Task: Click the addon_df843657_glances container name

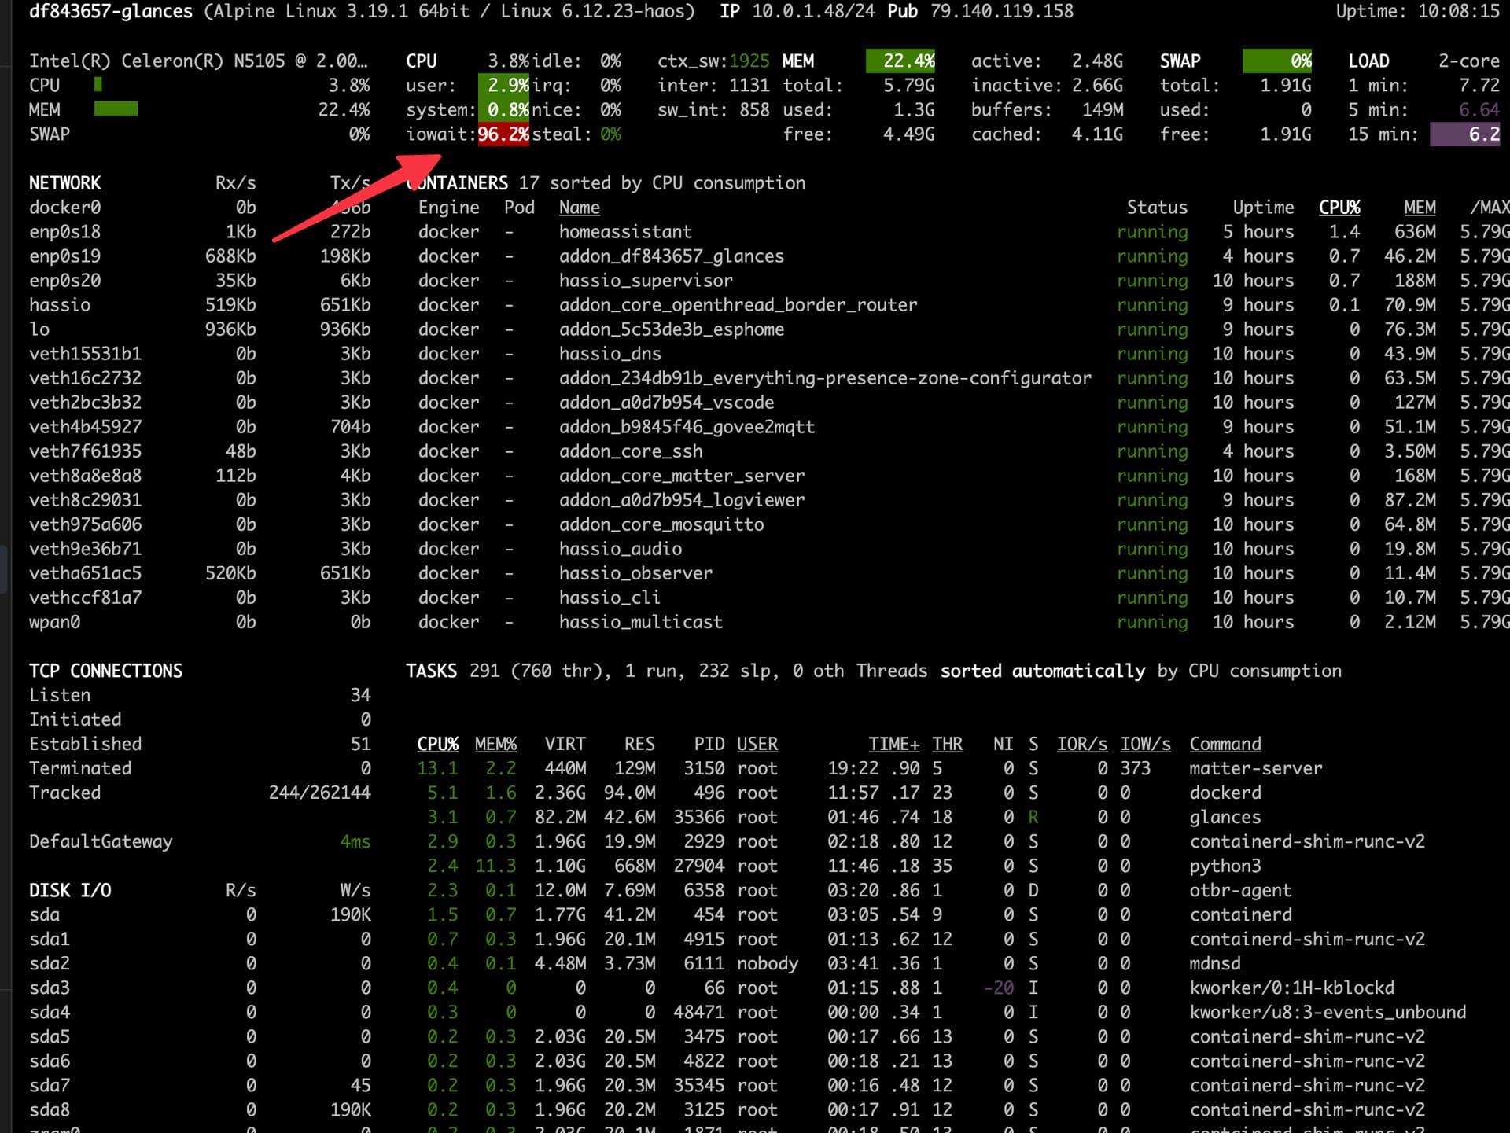Action: (672, 256)
